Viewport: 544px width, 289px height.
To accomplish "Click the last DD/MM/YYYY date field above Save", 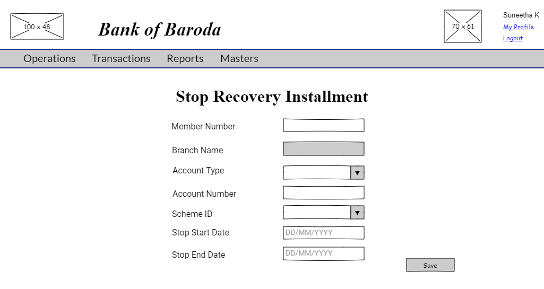I will pyautogui.click(x=323, y=253).
